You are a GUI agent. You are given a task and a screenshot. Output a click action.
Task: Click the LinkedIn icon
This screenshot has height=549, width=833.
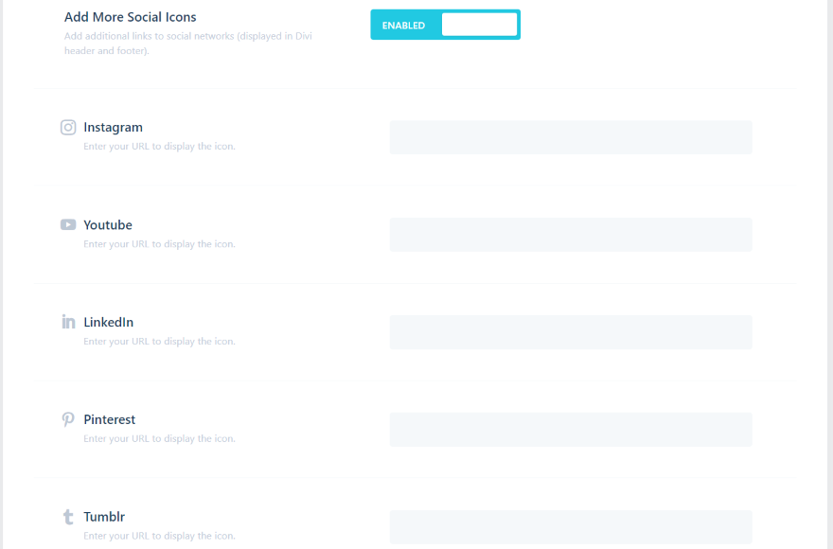tap(68, 322)
